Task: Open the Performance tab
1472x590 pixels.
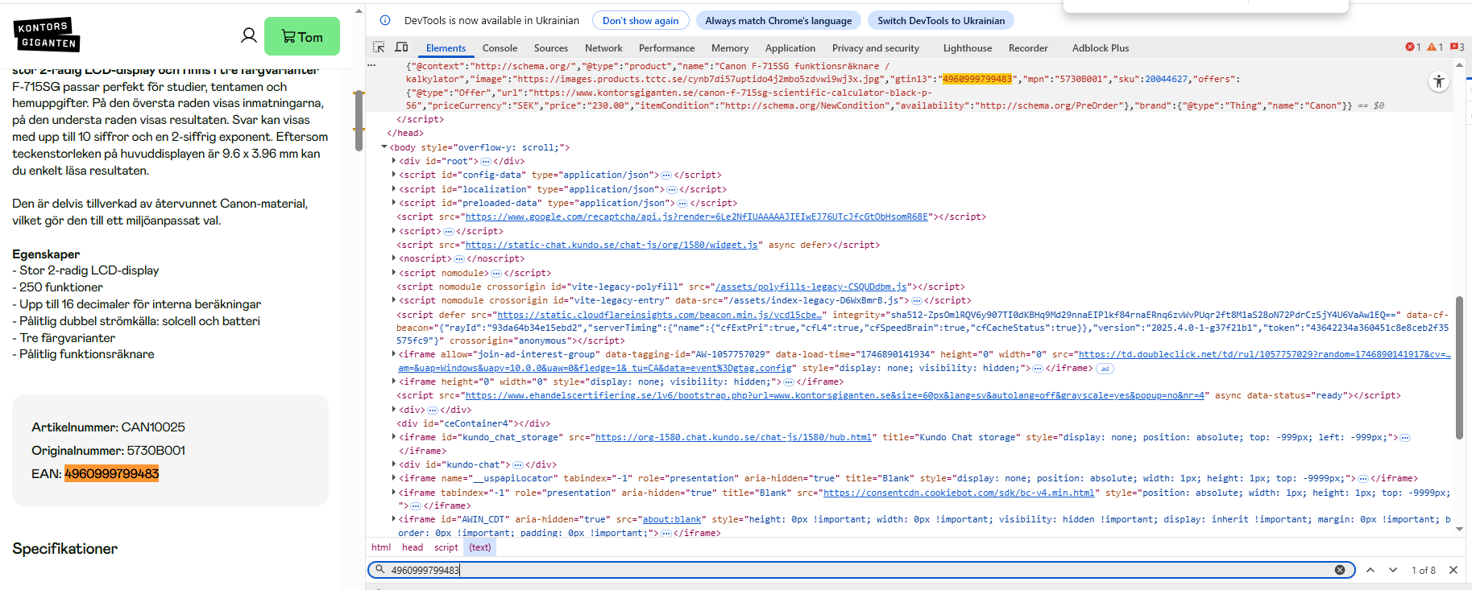Action: 666,48
